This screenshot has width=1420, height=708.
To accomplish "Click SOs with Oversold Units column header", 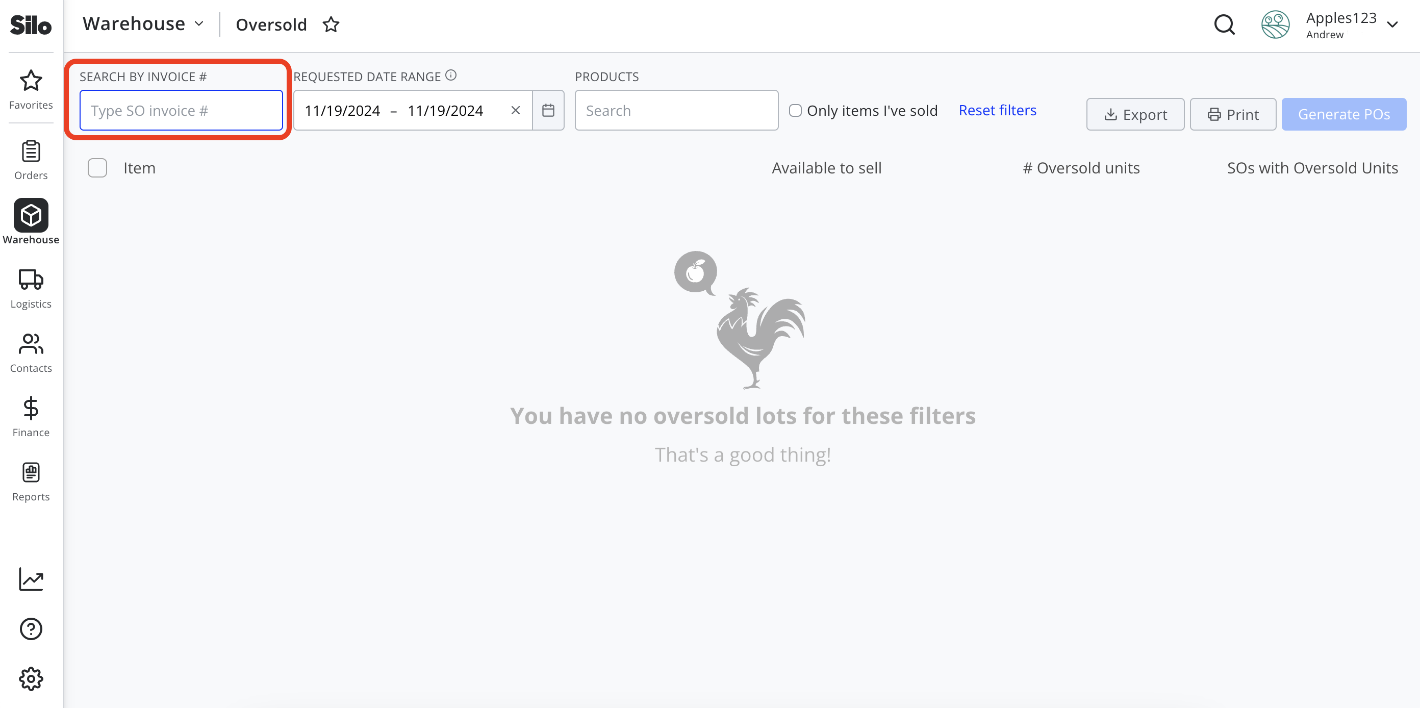I will click(x=1312, y=168).
